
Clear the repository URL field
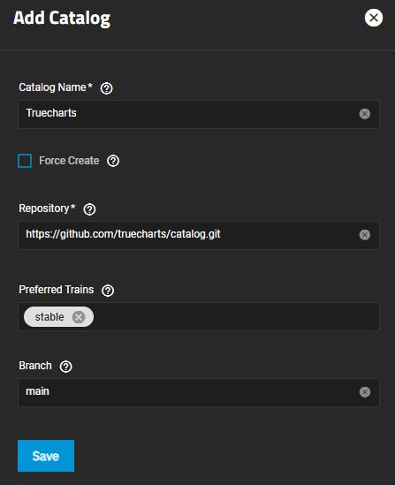pyautogui.click(x=365, y=235)
